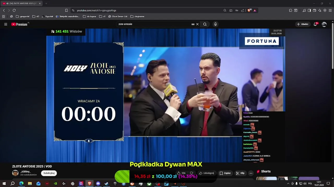This screenshot has height=187, width=334.
Task: Like the video with thumbs up
Action: tap(181, 173)
